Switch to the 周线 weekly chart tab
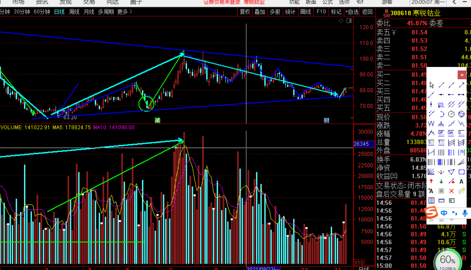 pos(74,12)
